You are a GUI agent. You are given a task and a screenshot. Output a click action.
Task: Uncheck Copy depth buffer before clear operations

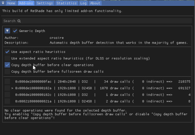tap(7, 65)
